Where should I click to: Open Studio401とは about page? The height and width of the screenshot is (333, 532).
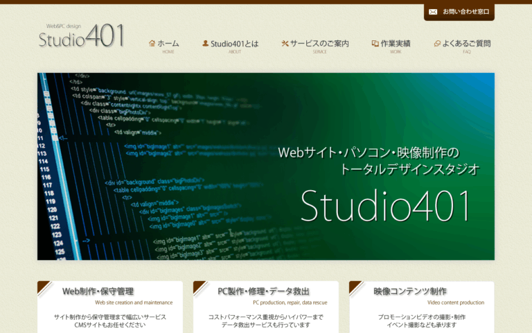pos(231,46)
